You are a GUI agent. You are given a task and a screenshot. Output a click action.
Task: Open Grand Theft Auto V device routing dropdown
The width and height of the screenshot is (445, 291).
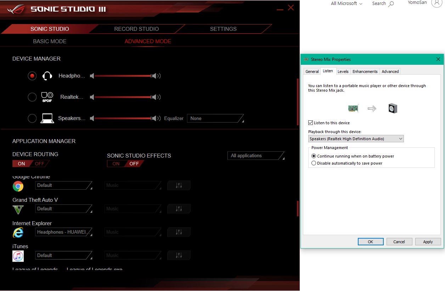(x=64, y=209)
